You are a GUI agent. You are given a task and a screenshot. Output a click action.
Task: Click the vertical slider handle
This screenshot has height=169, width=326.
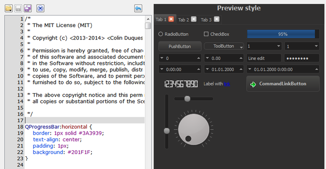click(167, 131)
